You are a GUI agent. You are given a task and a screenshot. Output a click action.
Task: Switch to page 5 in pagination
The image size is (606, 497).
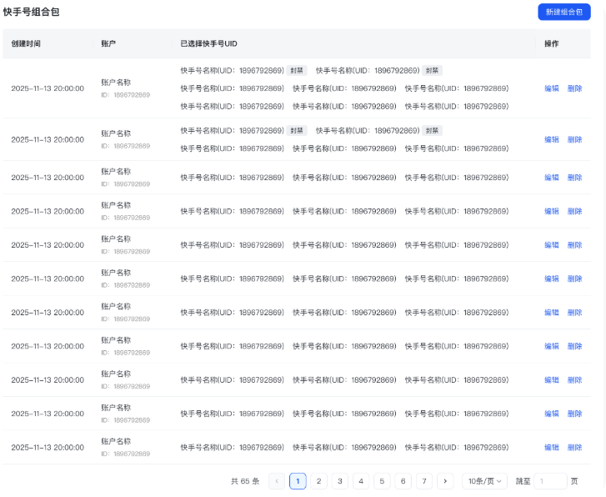click(x=382, y=481)
